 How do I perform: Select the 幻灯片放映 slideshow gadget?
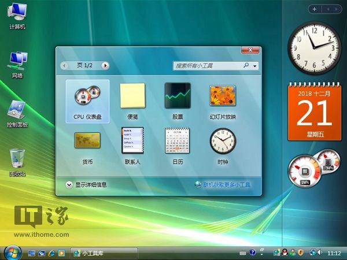click(x=223, y=101)
